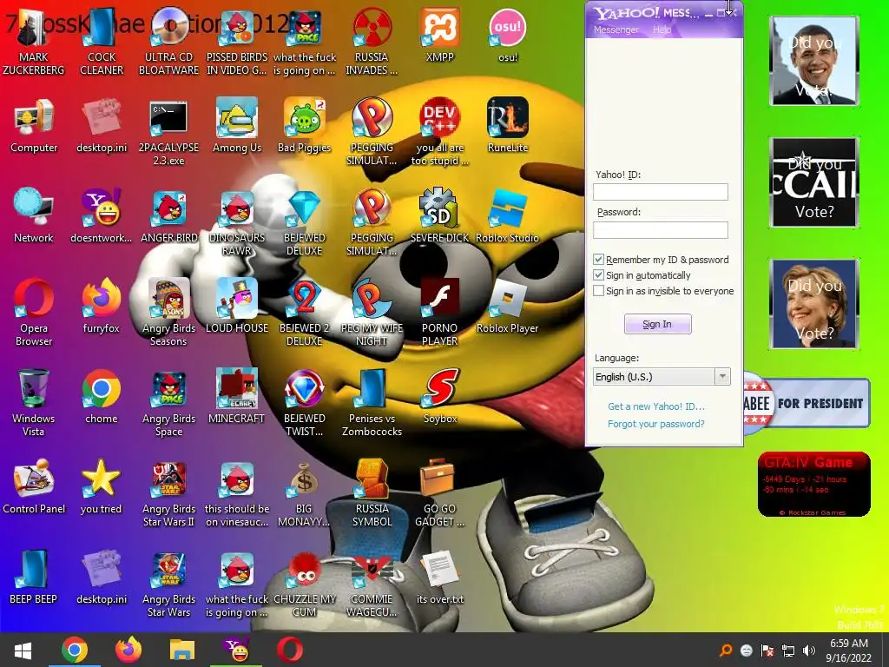Select the BEJEWED DELUXE gem icon
This screenshot has width=889, height=667.
305,222
